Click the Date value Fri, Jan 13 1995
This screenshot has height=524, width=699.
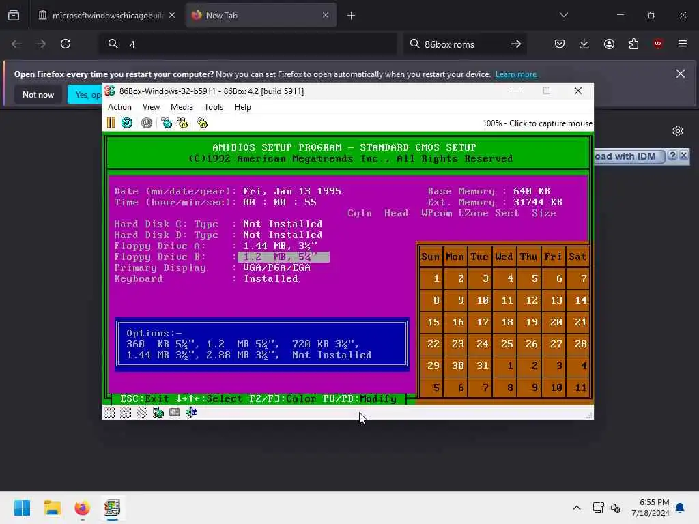coord(292,191)
